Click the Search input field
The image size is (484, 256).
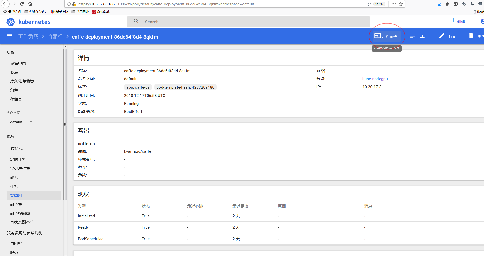tap(248, 22)
